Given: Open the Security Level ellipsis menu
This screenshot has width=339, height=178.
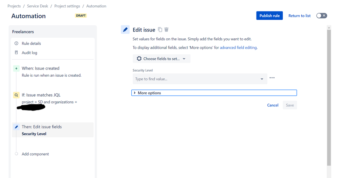Looking at the screenshot, I should pyautogui.click(x=272, y=78).
